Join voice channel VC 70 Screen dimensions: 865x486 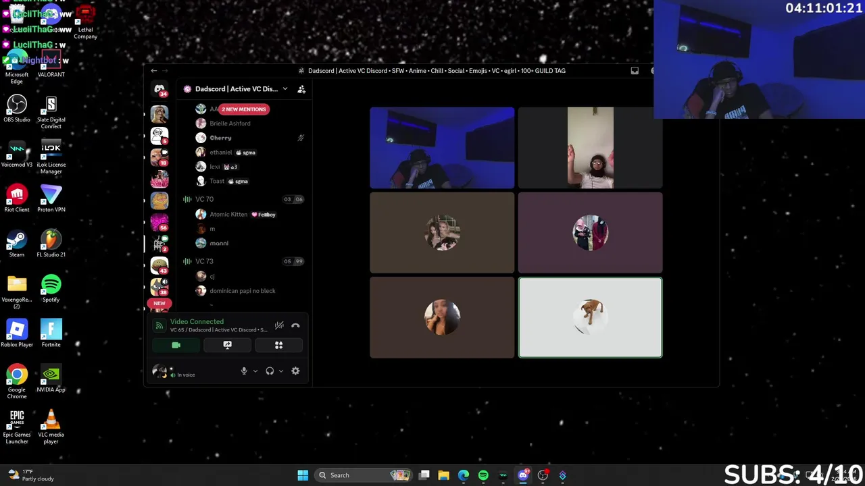(205, 199)
